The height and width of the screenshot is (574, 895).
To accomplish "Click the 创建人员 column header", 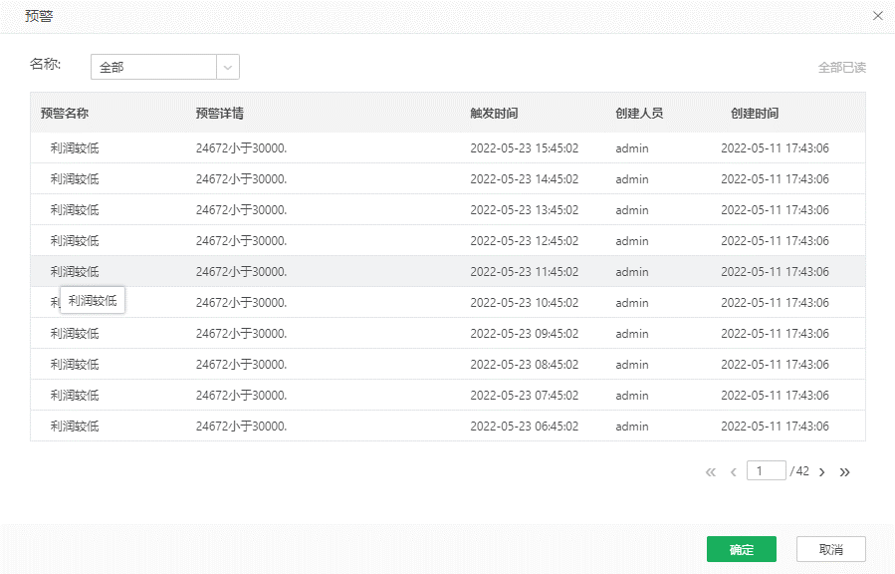I will point(639,114).
